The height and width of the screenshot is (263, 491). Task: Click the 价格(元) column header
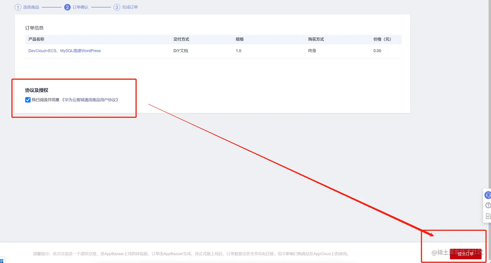[x=382, y=39]
